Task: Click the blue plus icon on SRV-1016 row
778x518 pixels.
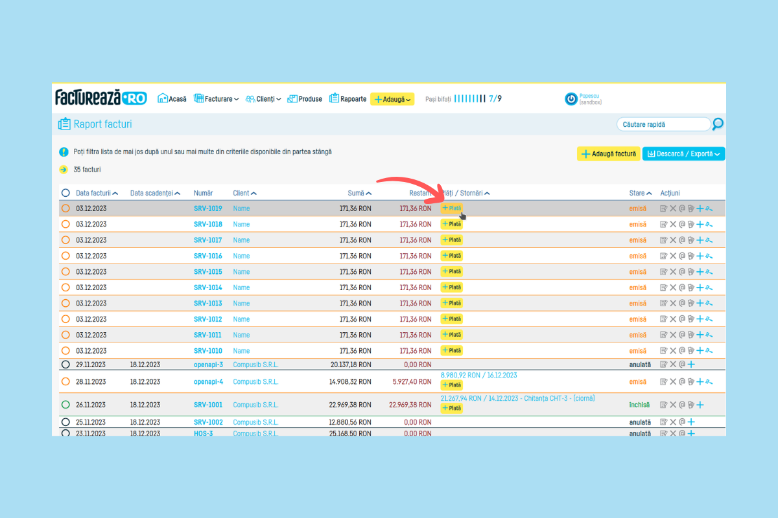Action: 700,256
